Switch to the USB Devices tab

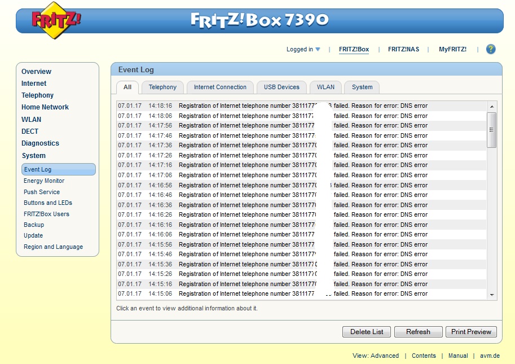point(282,87)
